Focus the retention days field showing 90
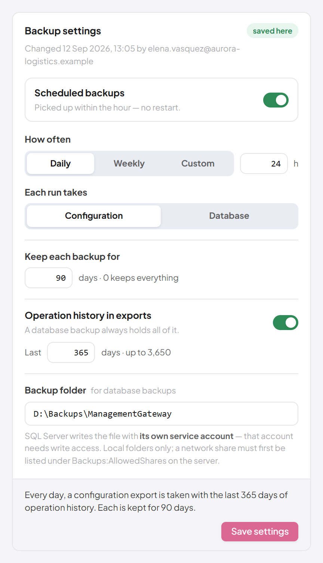The width and height of the screenshot is (323, 563). click(49, 278)
